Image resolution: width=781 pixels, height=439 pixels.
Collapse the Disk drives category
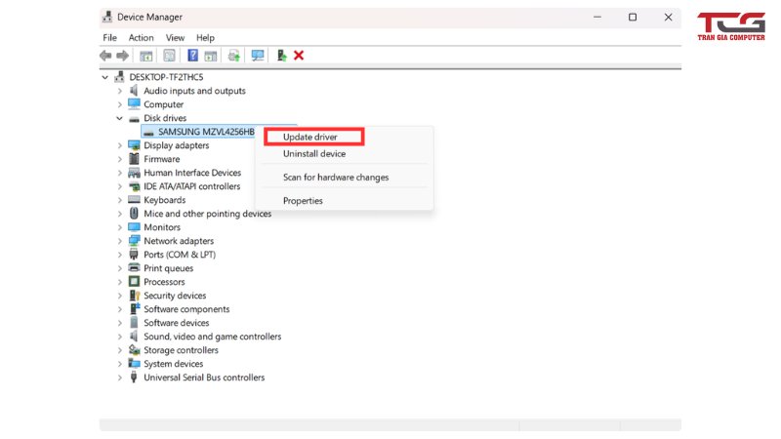click(x=119, y=118)
